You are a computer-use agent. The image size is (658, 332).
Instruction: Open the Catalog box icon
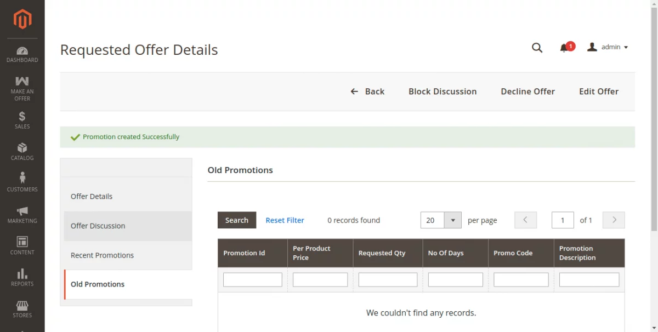[22, 147]
